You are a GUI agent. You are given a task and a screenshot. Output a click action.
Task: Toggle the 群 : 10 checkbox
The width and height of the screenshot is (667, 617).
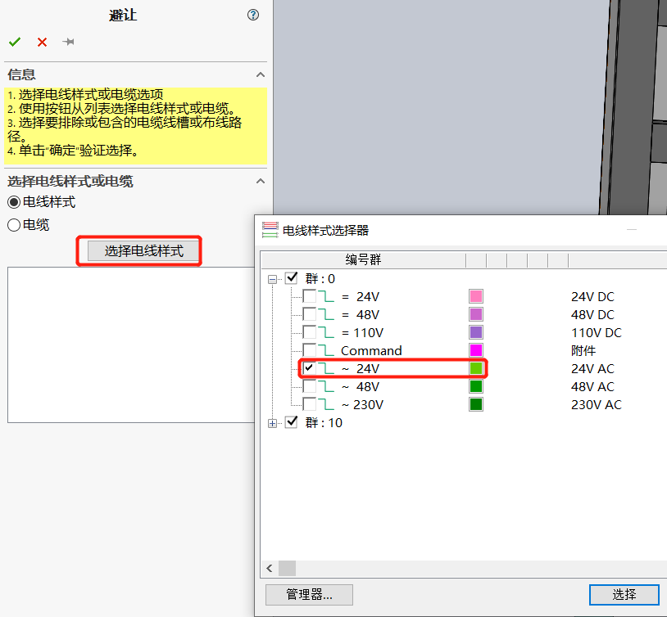[292, 422]
